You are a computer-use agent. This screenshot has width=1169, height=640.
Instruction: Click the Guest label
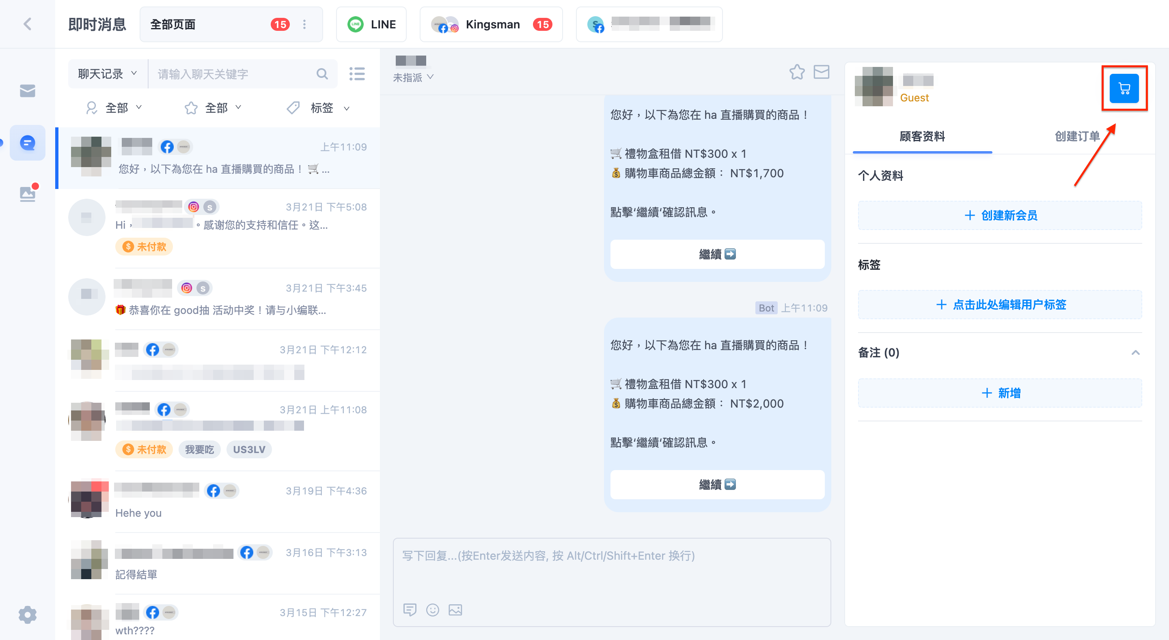point(914,98)
